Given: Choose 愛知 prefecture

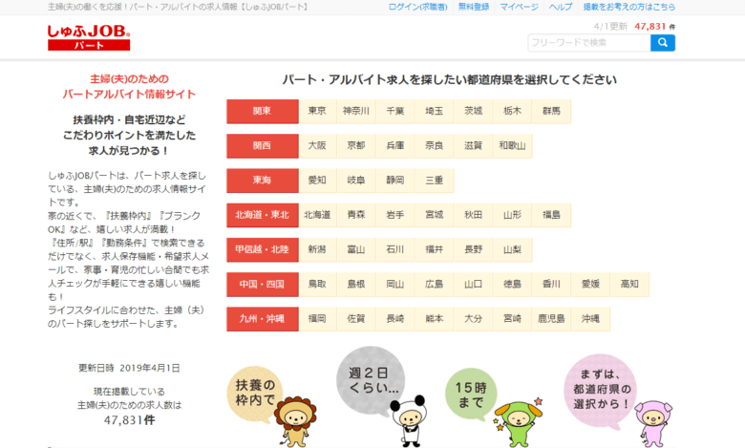Looking at the screenshot, I should (317, 181).
